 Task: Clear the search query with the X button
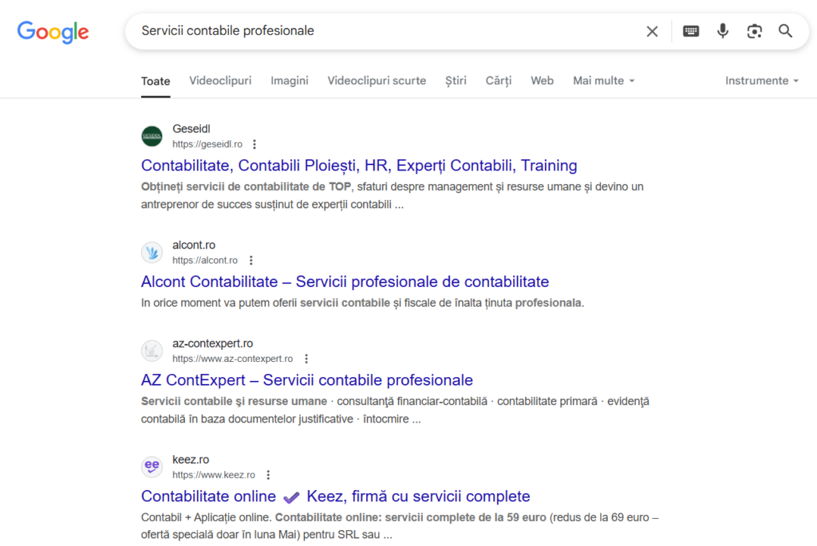652,30
